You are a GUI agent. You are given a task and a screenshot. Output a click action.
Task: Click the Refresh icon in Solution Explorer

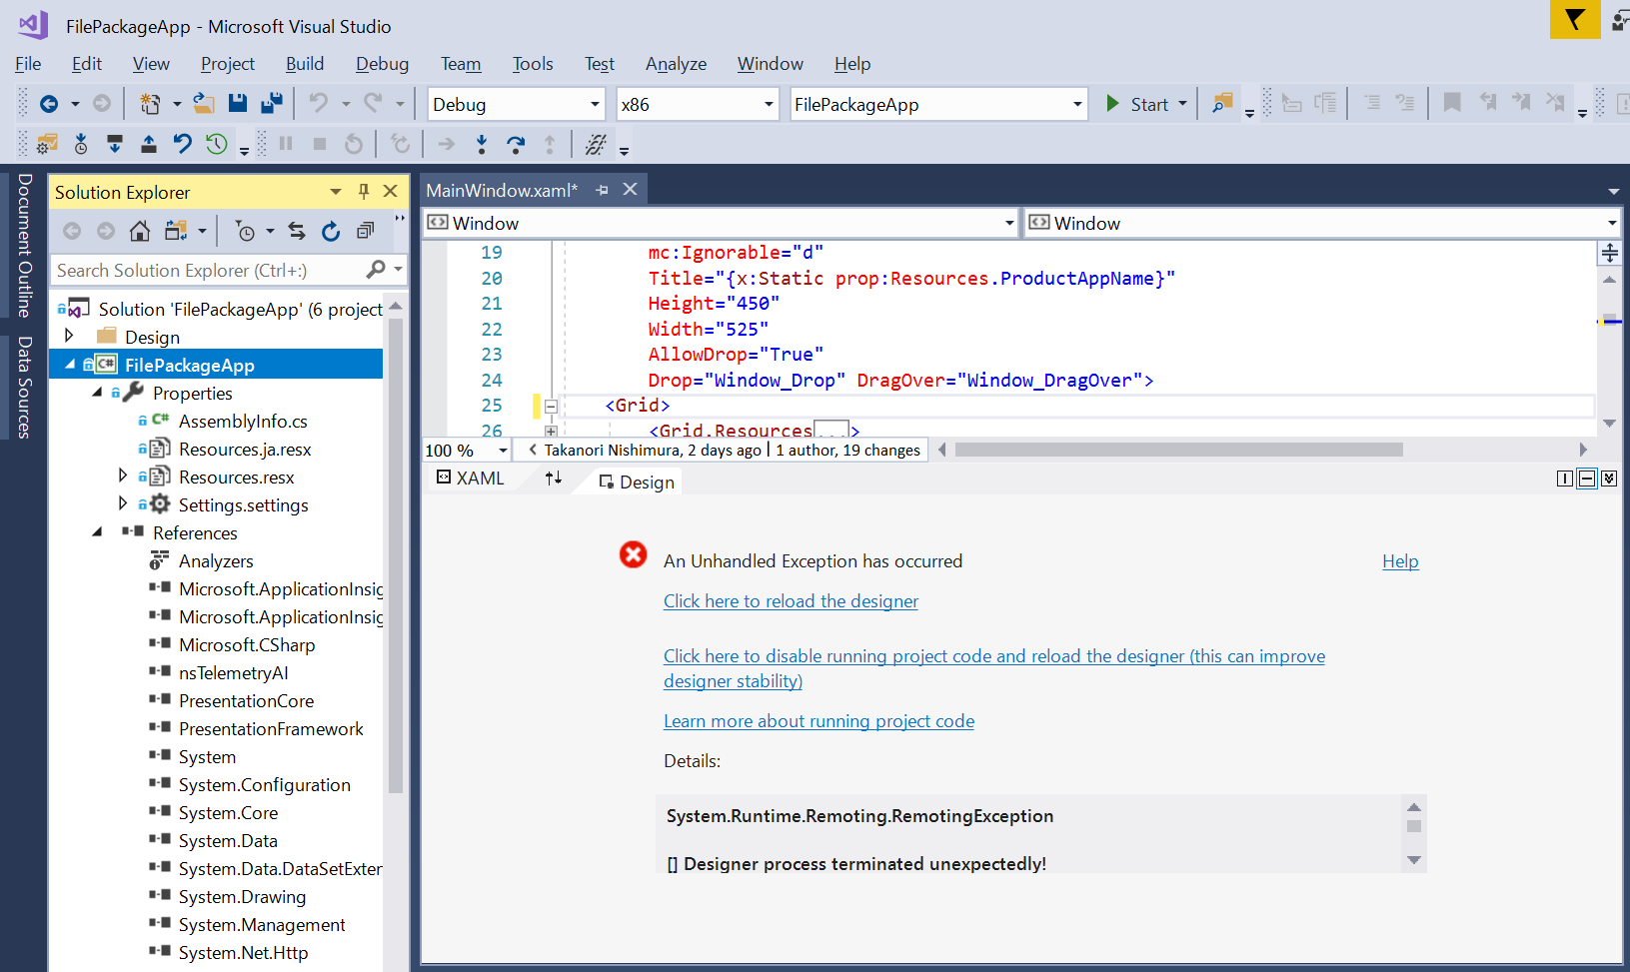[x=331, y=230]
